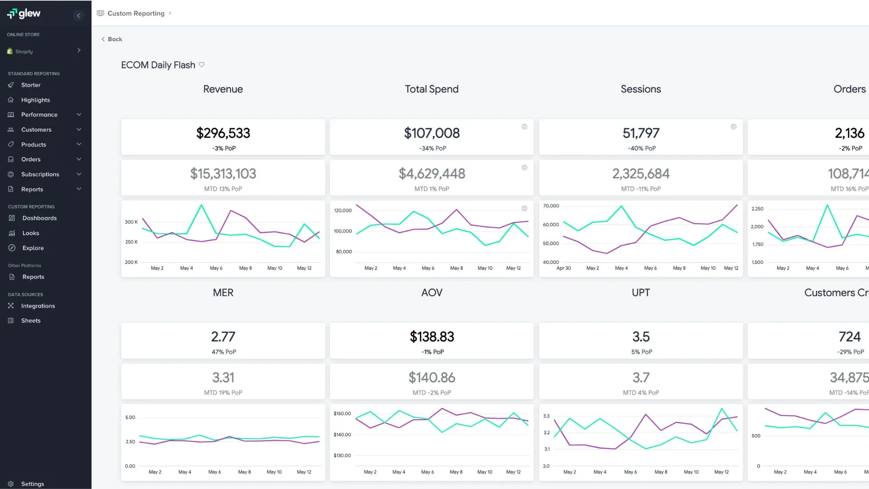Open the Looks menu item
Screen dimensions: 869x489
31,233
